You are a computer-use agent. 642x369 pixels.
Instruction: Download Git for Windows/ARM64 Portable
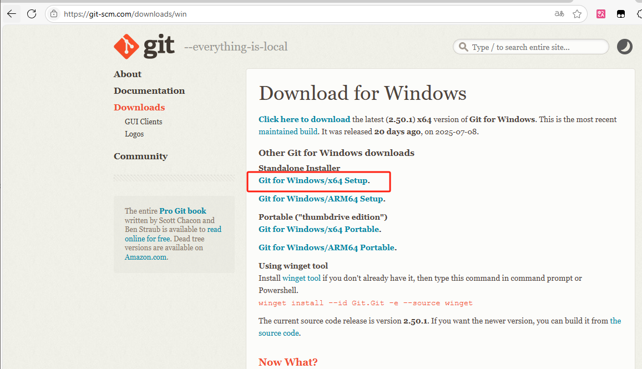point(326,247)
